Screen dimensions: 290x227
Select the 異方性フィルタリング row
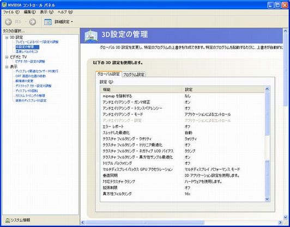pyautogui.click(x=183, y=194)
